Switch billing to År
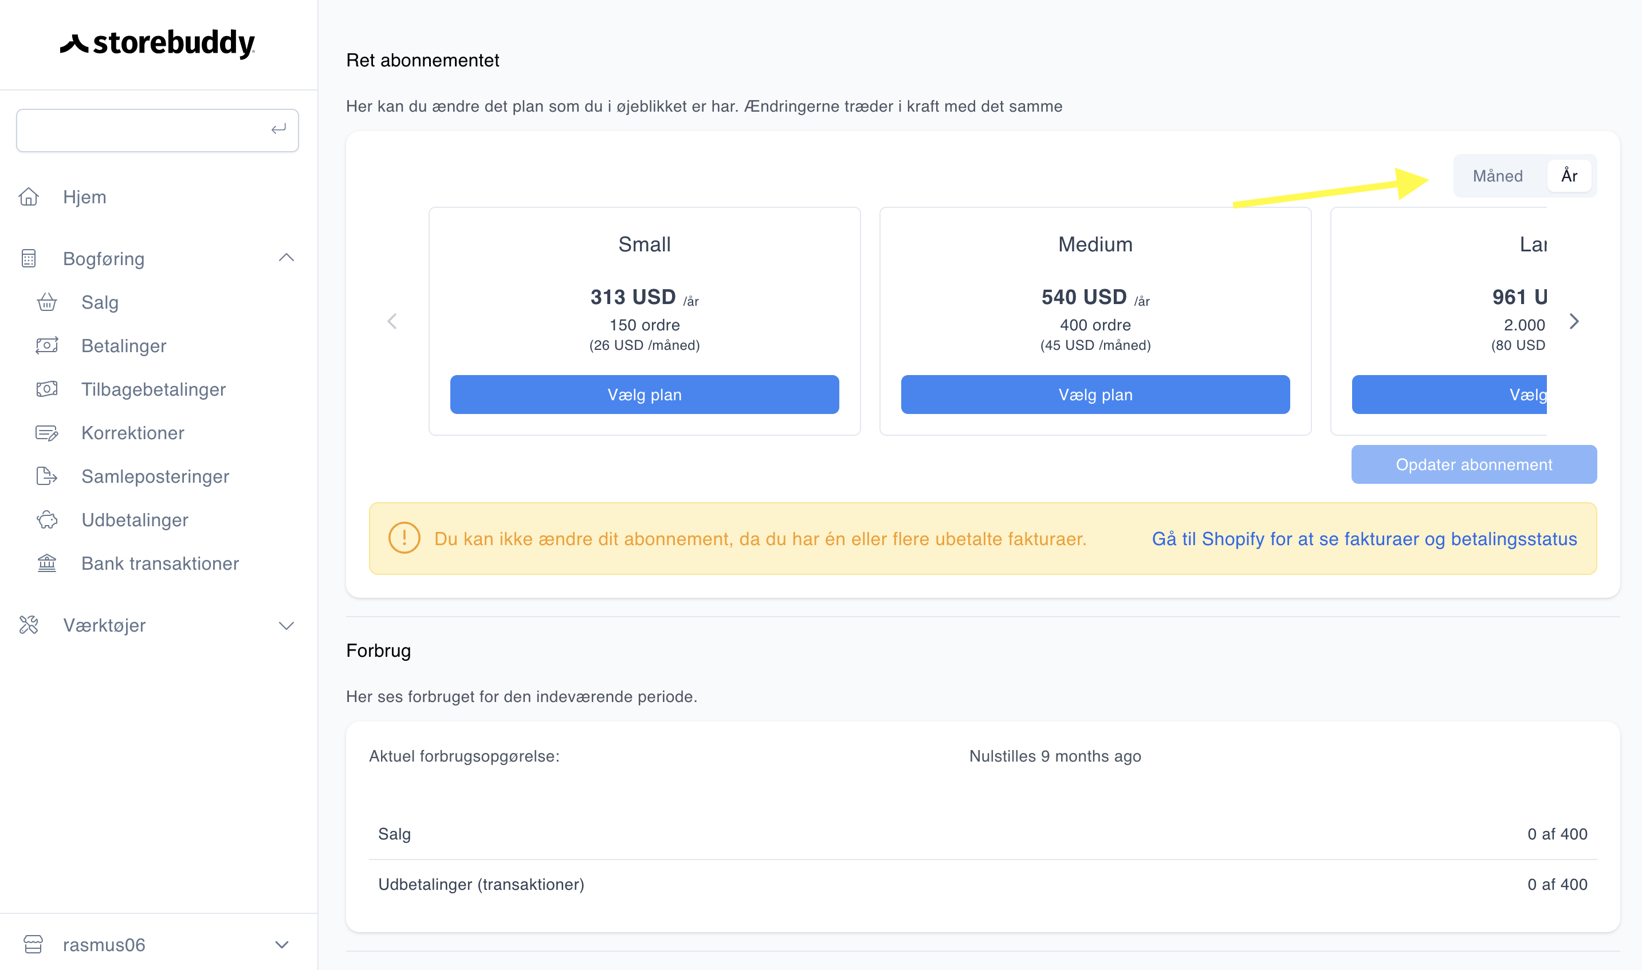 click(1569, 176)
